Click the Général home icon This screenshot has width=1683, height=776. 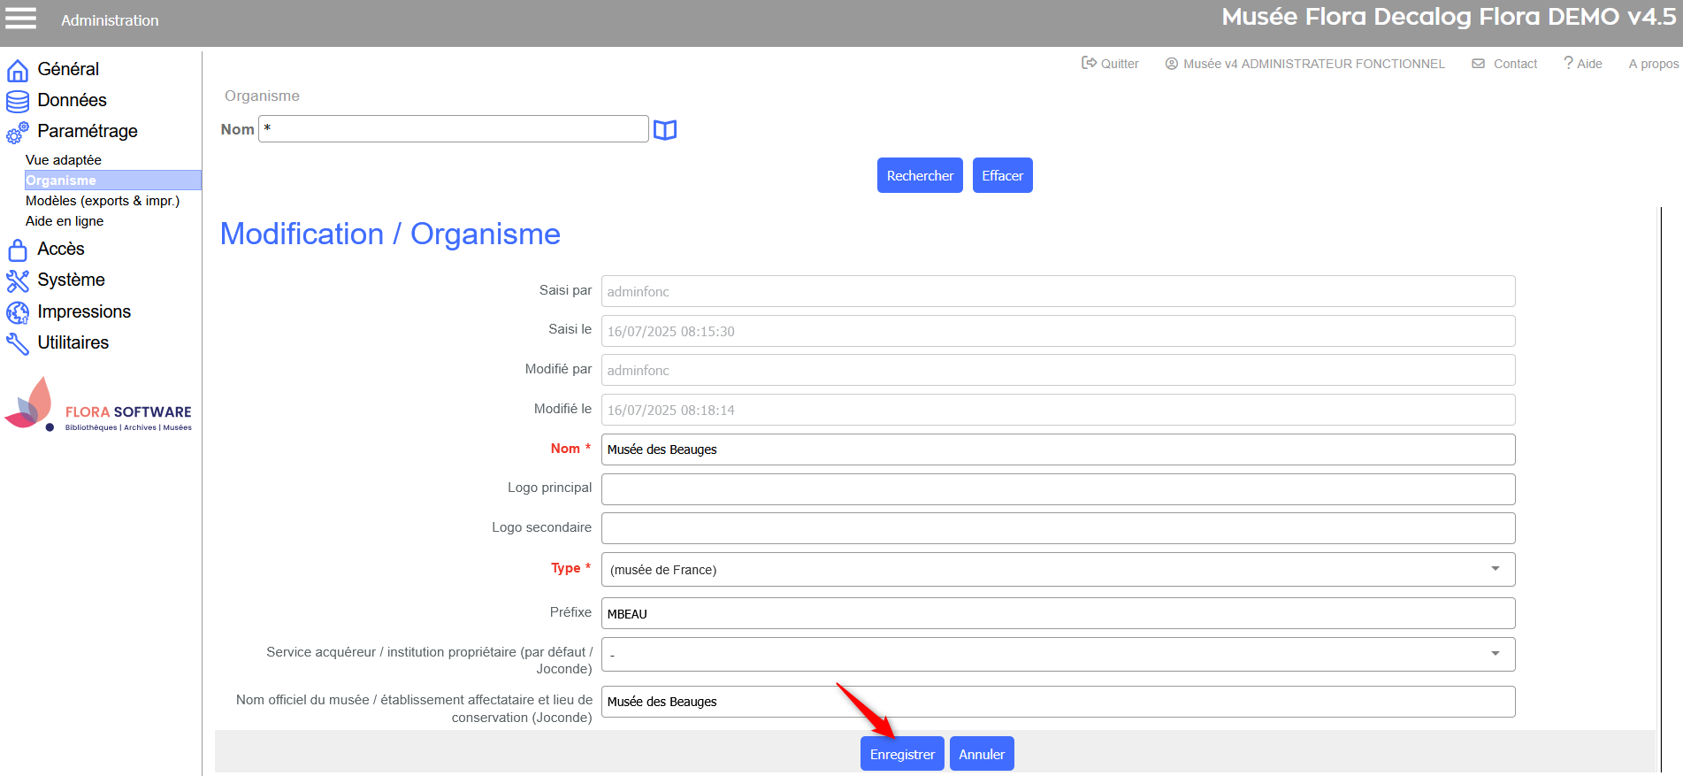coord(18,71)
